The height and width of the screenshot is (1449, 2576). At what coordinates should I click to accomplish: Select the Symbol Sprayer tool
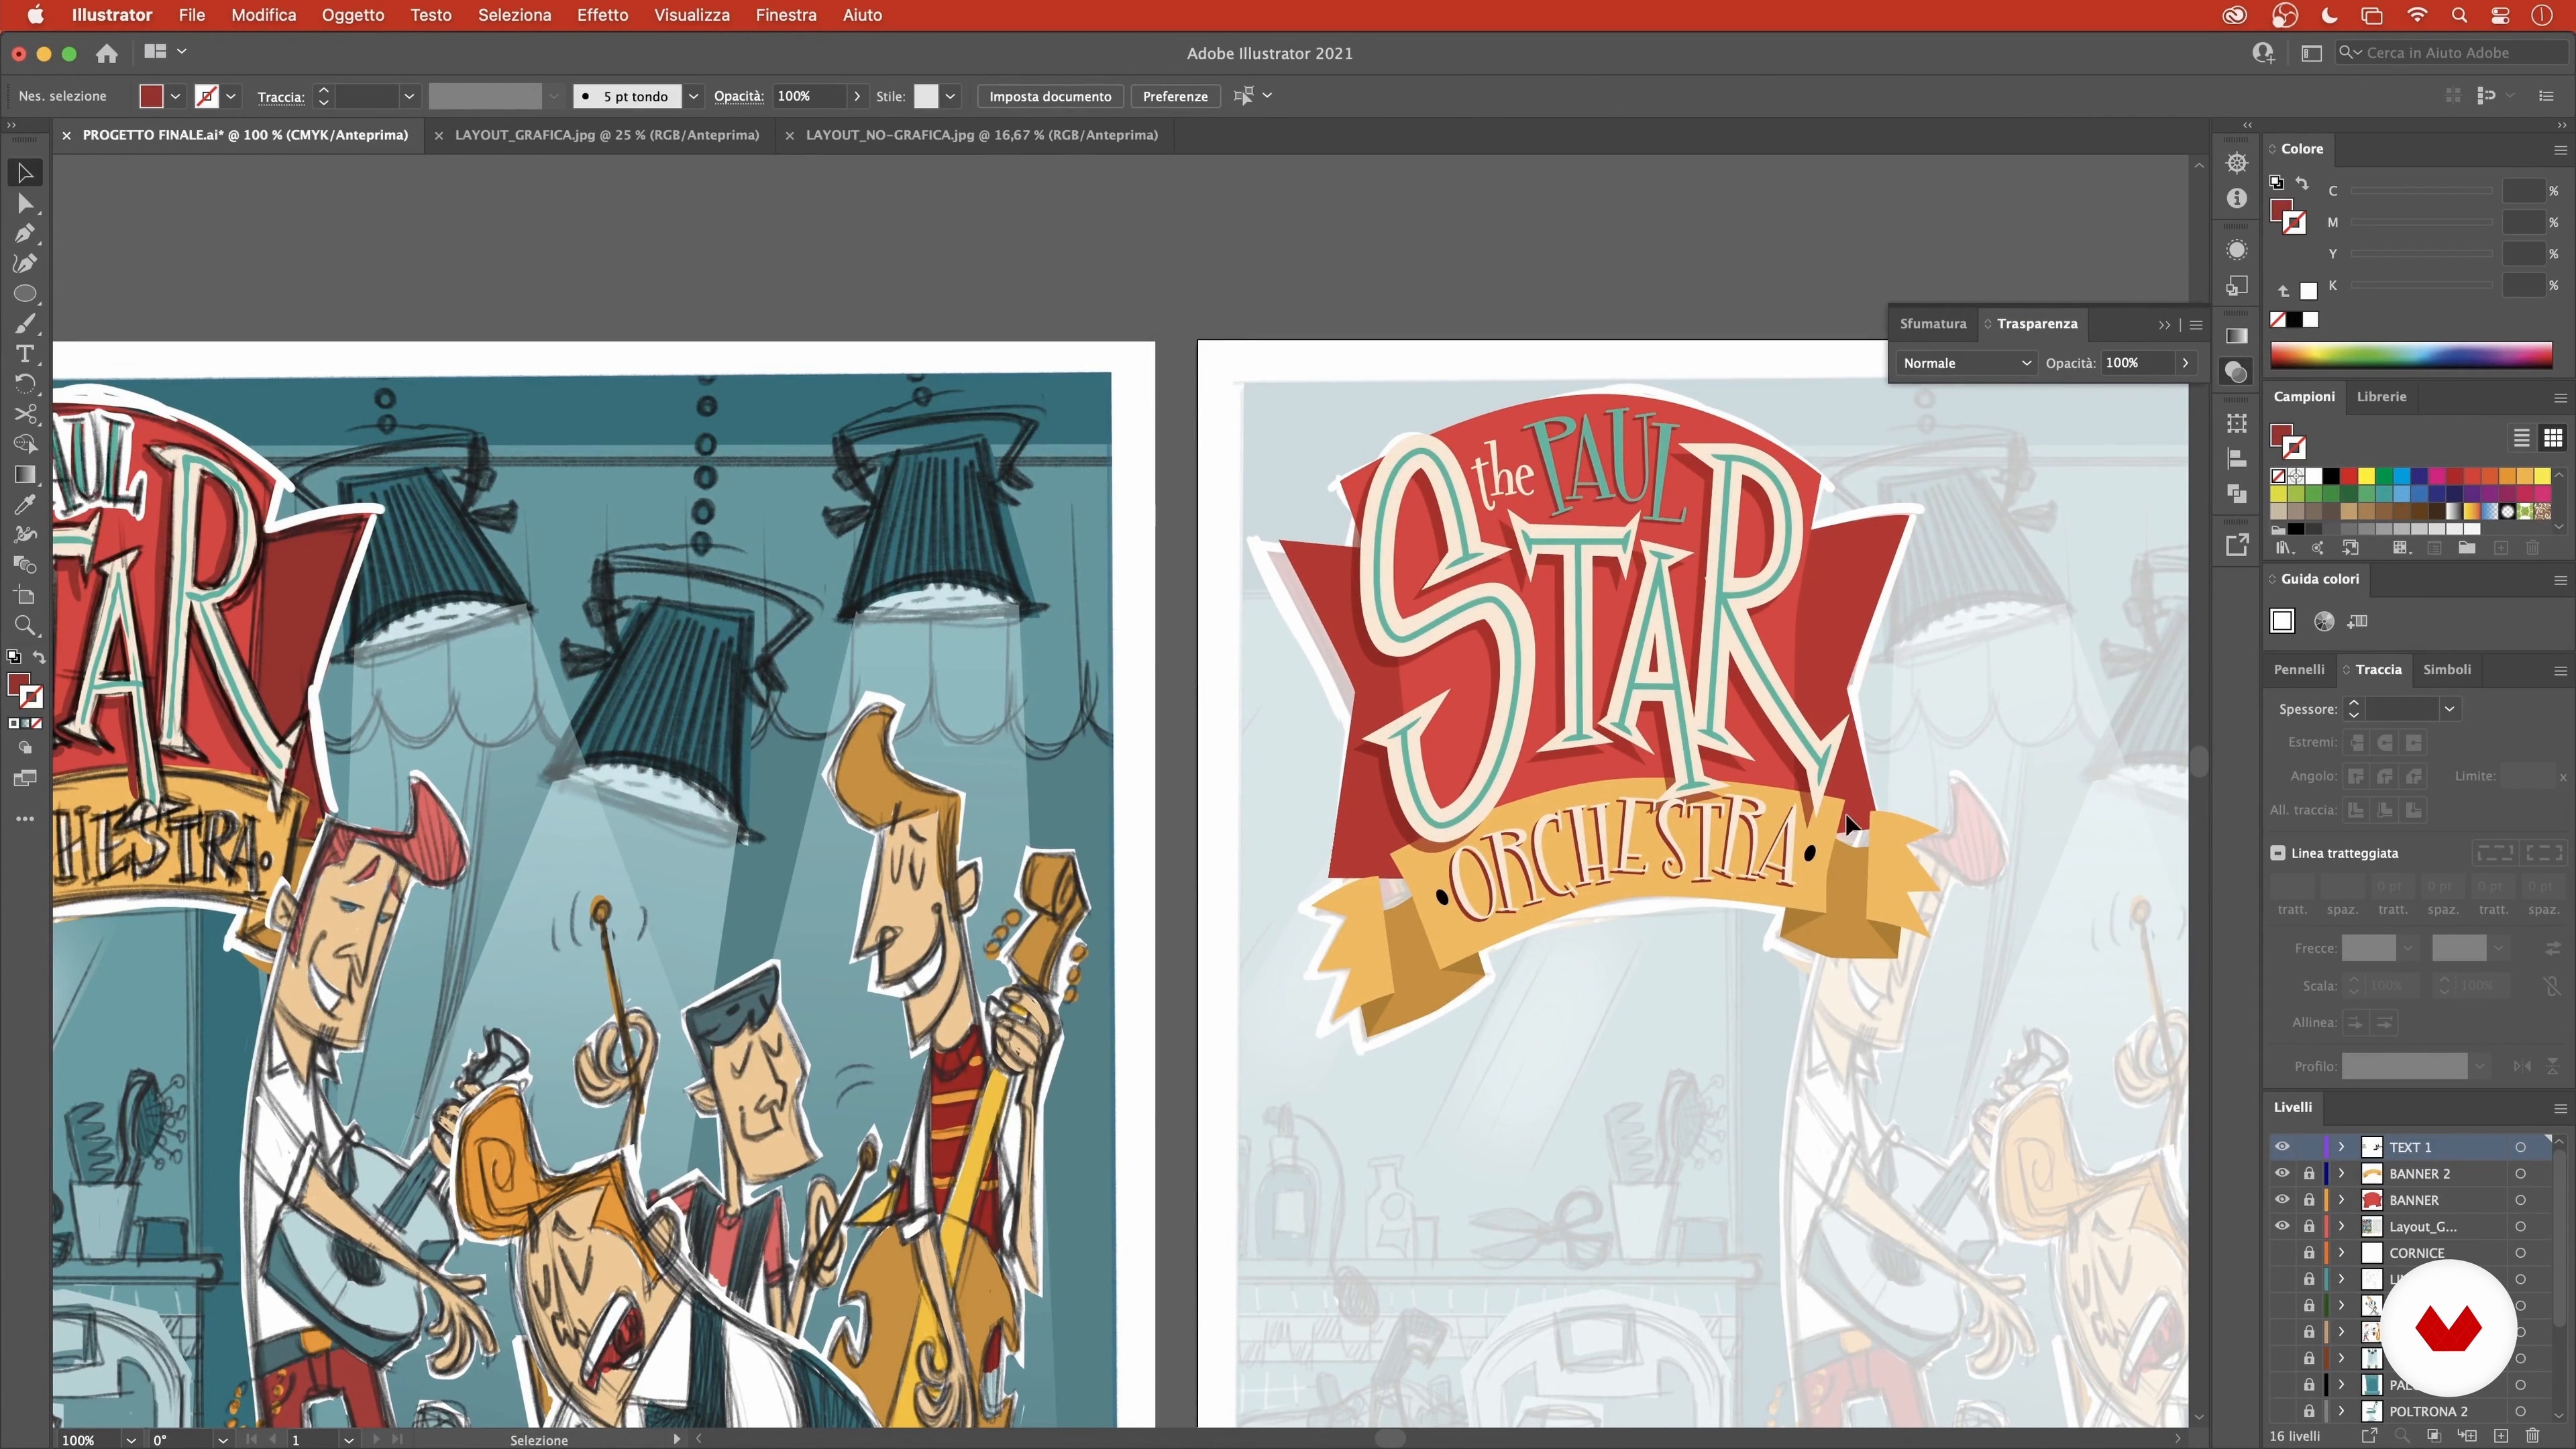(25, 535)
